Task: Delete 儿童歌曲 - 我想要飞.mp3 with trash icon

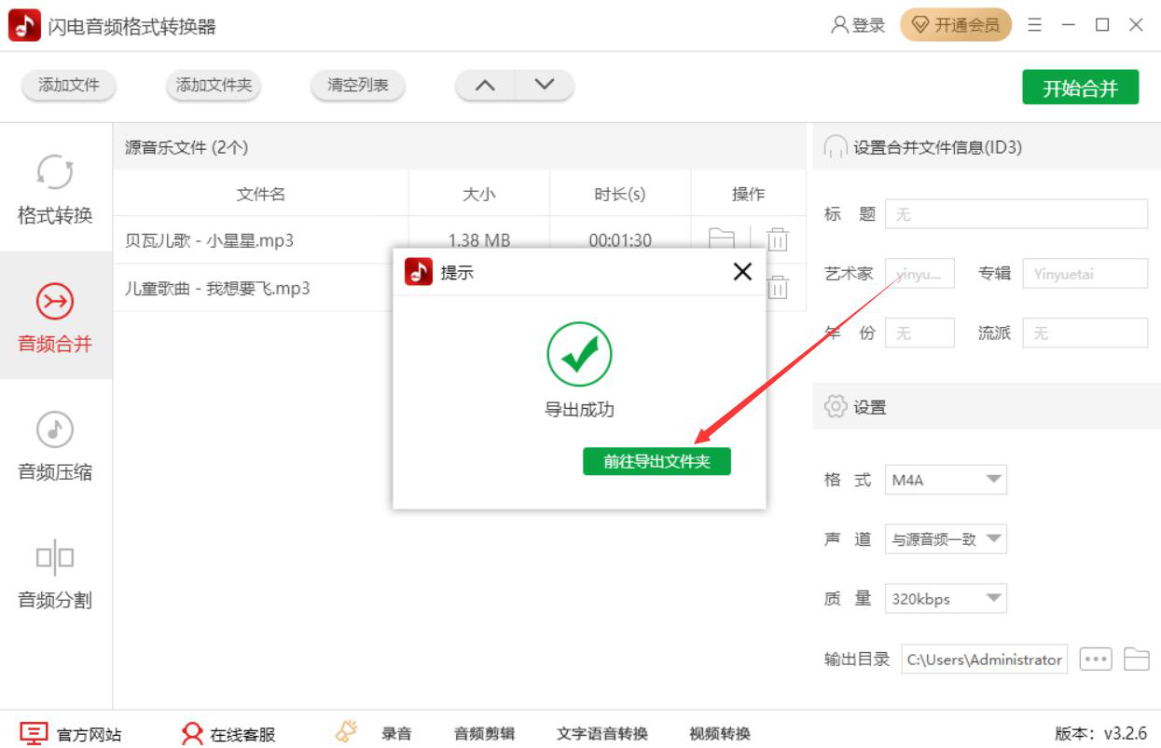Action: pos(778,288)
